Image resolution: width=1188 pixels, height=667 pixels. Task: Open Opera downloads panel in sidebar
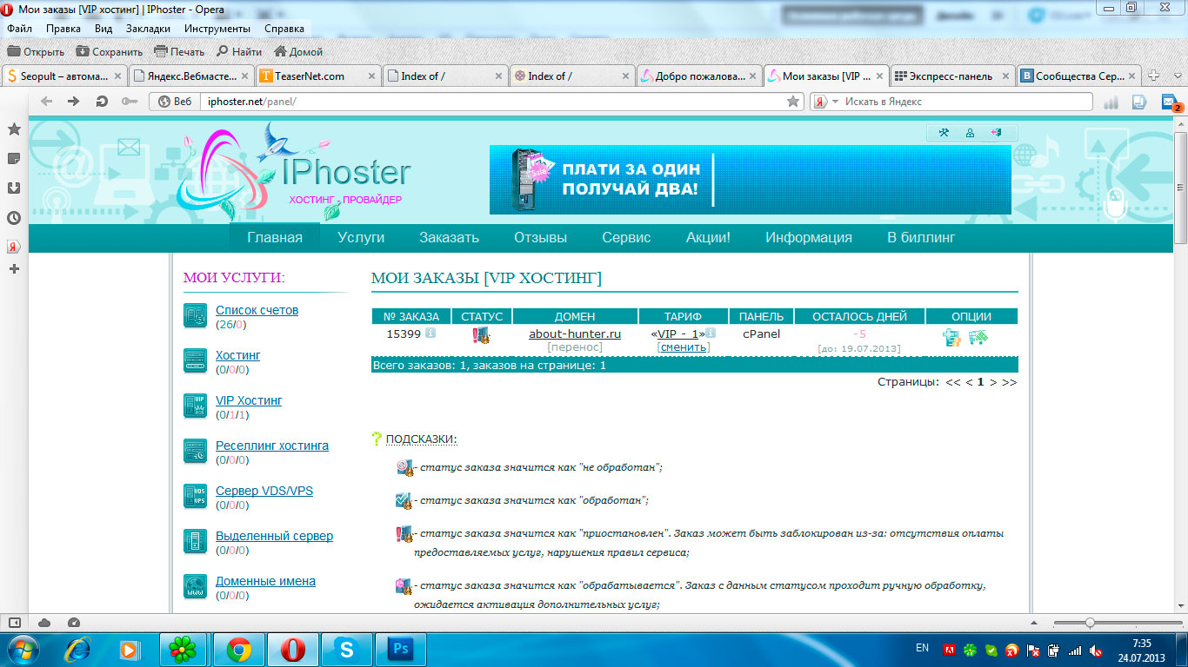(14, 188)
